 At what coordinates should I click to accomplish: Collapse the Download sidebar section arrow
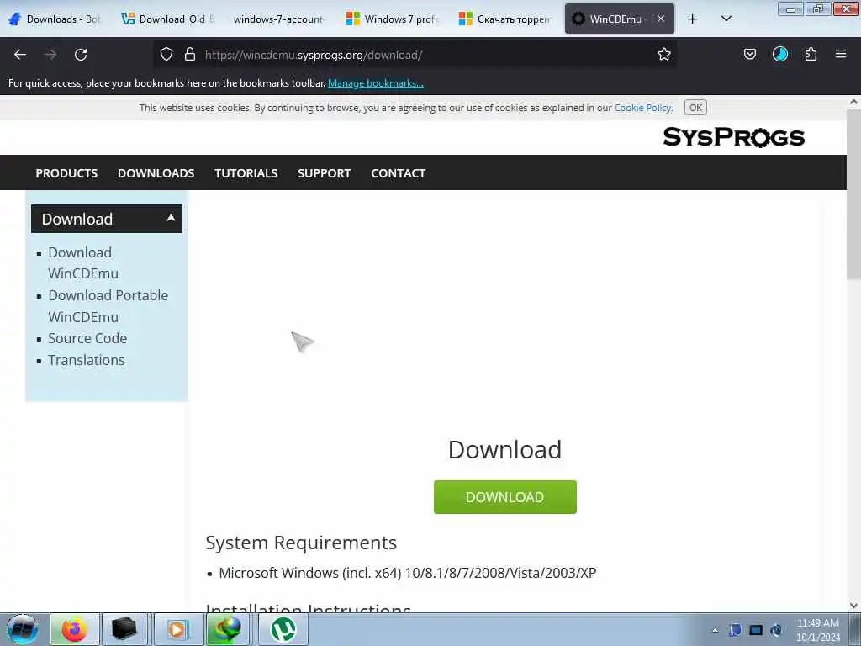tap(171, 218)
